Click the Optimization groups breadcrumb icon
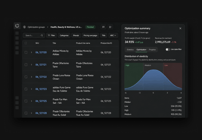 24,27
